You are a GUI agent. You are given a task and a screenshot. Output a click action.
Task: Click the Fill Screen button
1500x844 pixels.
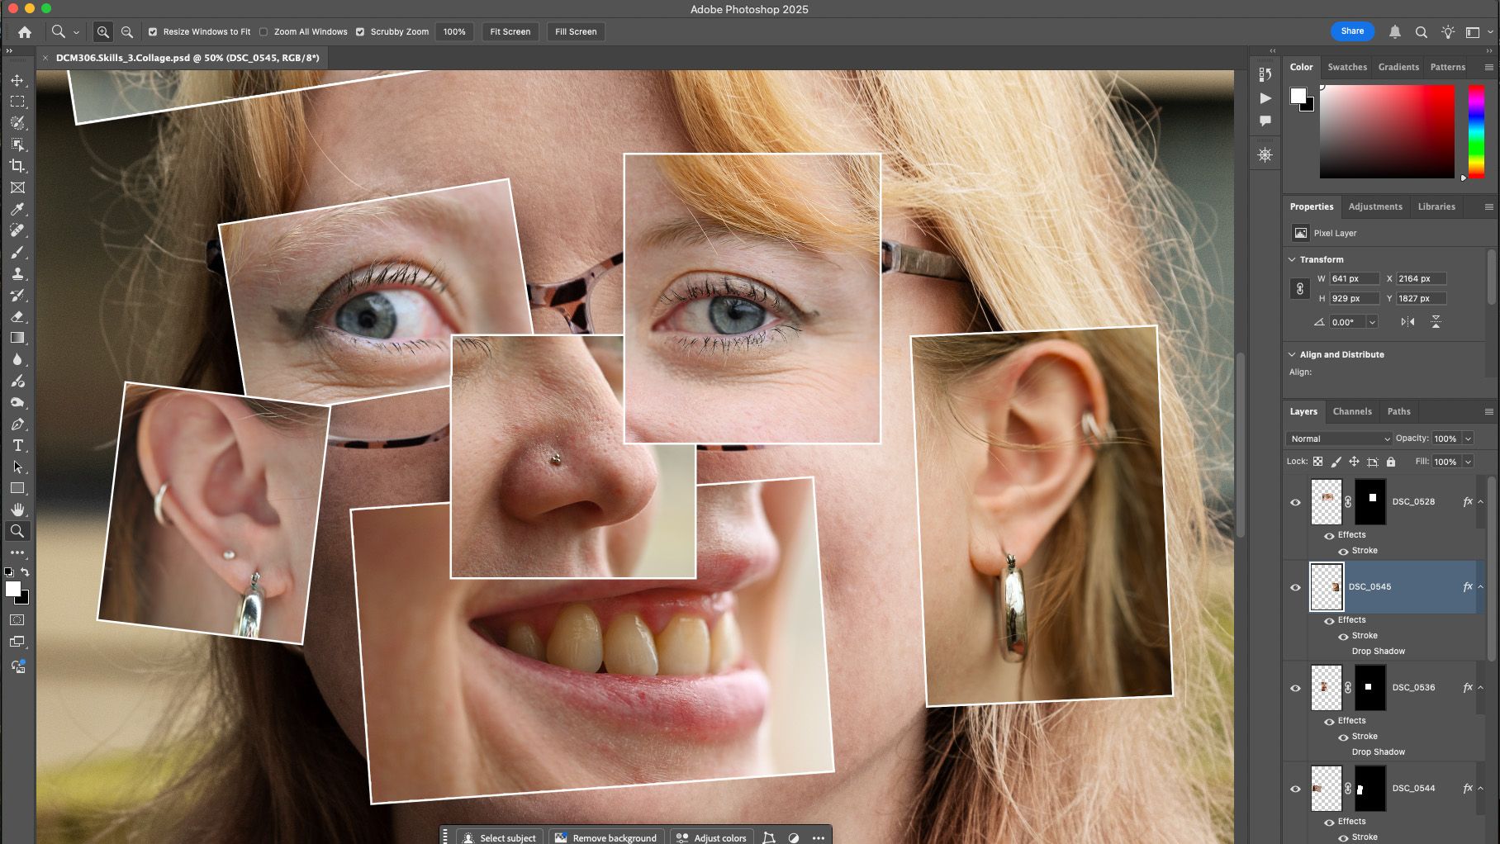[x=576, y=31]
